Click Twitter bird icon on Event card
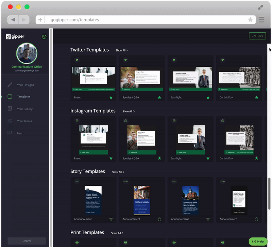 [77, 60]
